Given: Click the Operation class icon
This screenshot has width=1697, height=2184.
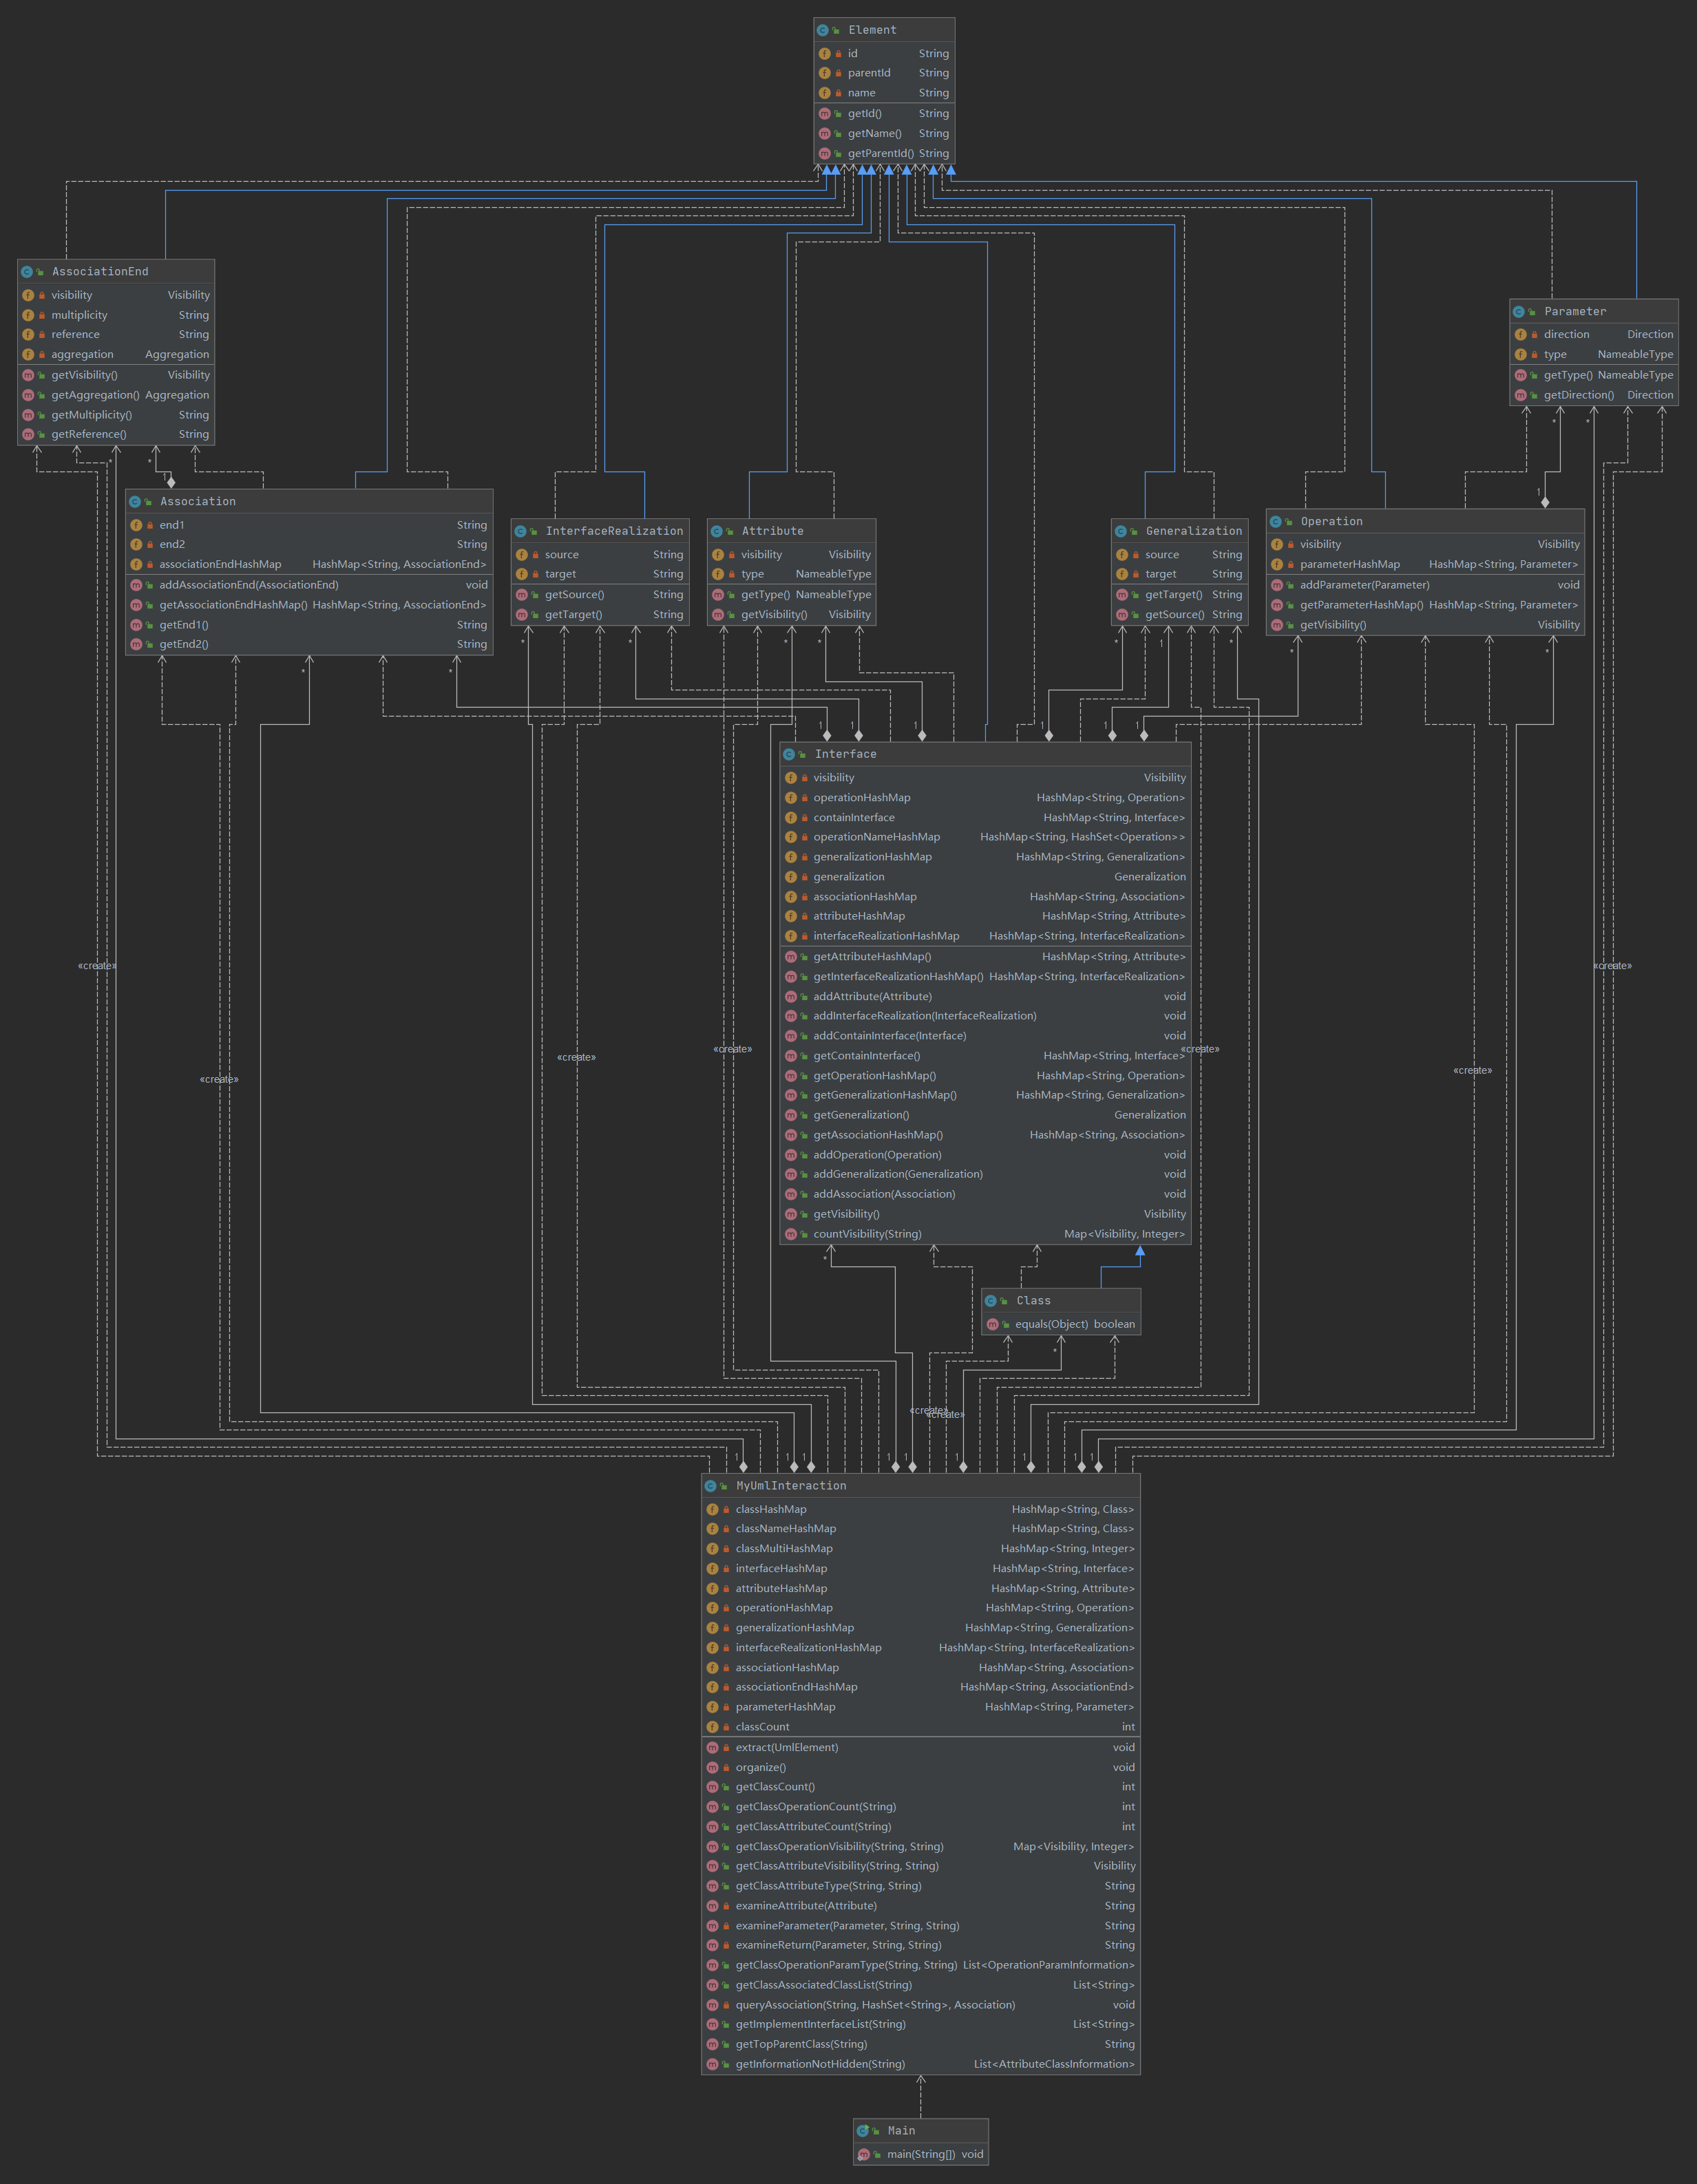Looking at the screenshot, I should [x=1275, y=522].
